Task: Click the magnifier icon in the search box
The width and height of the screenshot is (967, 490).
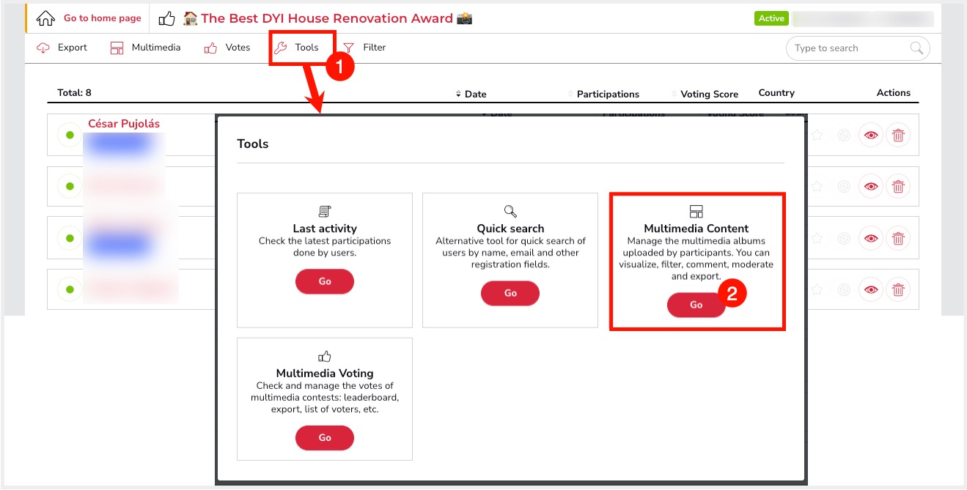Action: coord(916,48)
